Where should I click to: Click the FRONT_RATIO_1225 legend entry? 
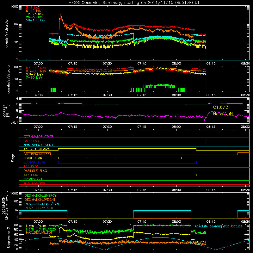click(41, 229)
